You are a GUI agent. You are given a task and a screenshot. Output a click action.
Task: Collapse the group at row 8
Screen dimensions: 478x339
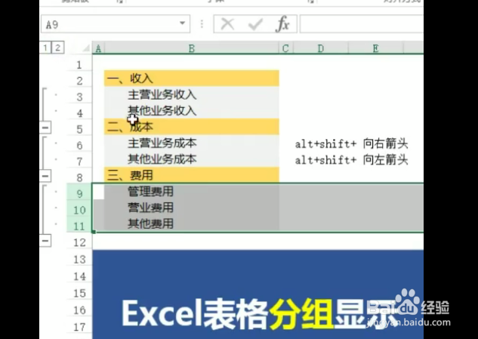coord(45,176)
